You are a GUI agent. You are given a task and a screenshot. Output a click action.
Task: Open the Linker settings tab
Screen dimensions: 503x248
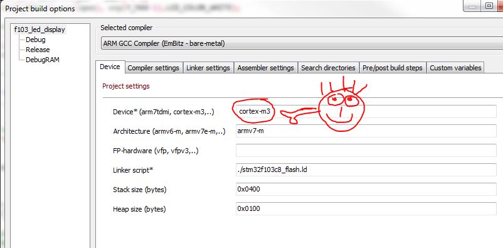pos(208,68)
